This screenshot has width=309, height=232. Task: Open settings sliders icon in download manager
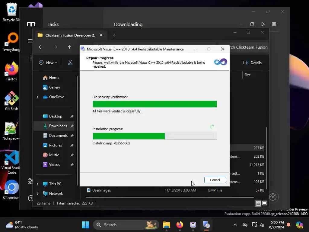point(30,181)
